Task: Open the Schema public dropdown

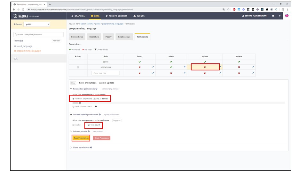Action: [37, 24]
